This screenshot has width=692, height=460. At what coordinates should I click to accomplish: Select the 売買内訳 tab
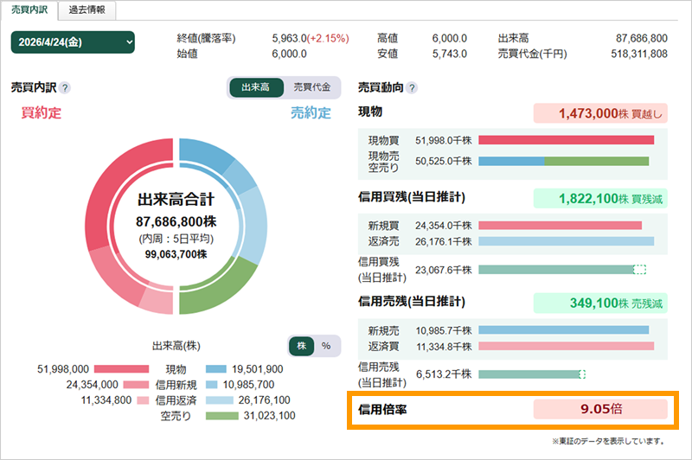29,10
